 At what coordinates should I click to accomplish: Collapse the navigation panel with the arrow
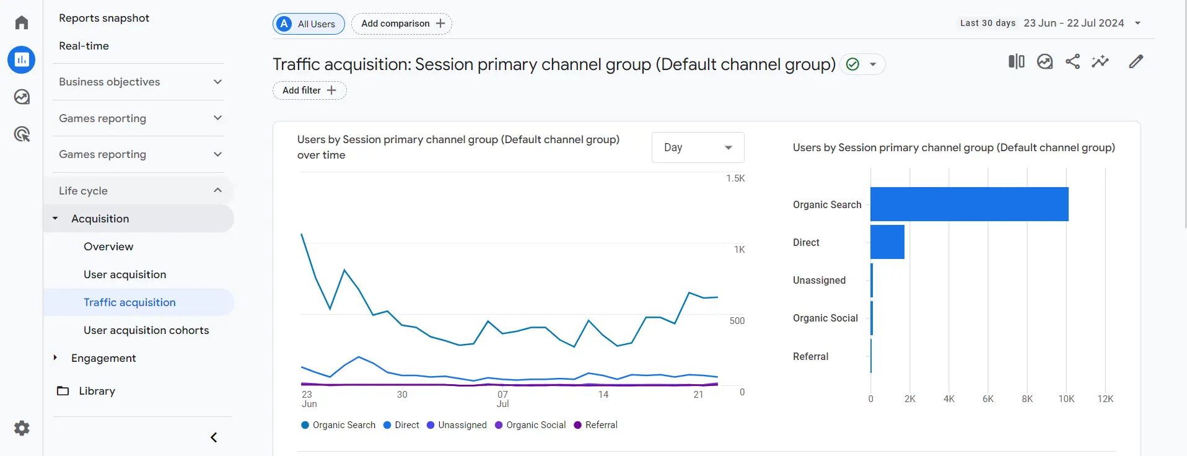coord(214,437)
